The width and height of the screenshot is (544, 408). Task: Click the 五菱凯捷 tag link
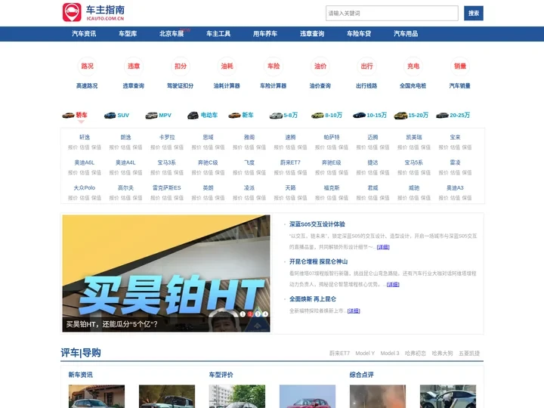point(469,353)
